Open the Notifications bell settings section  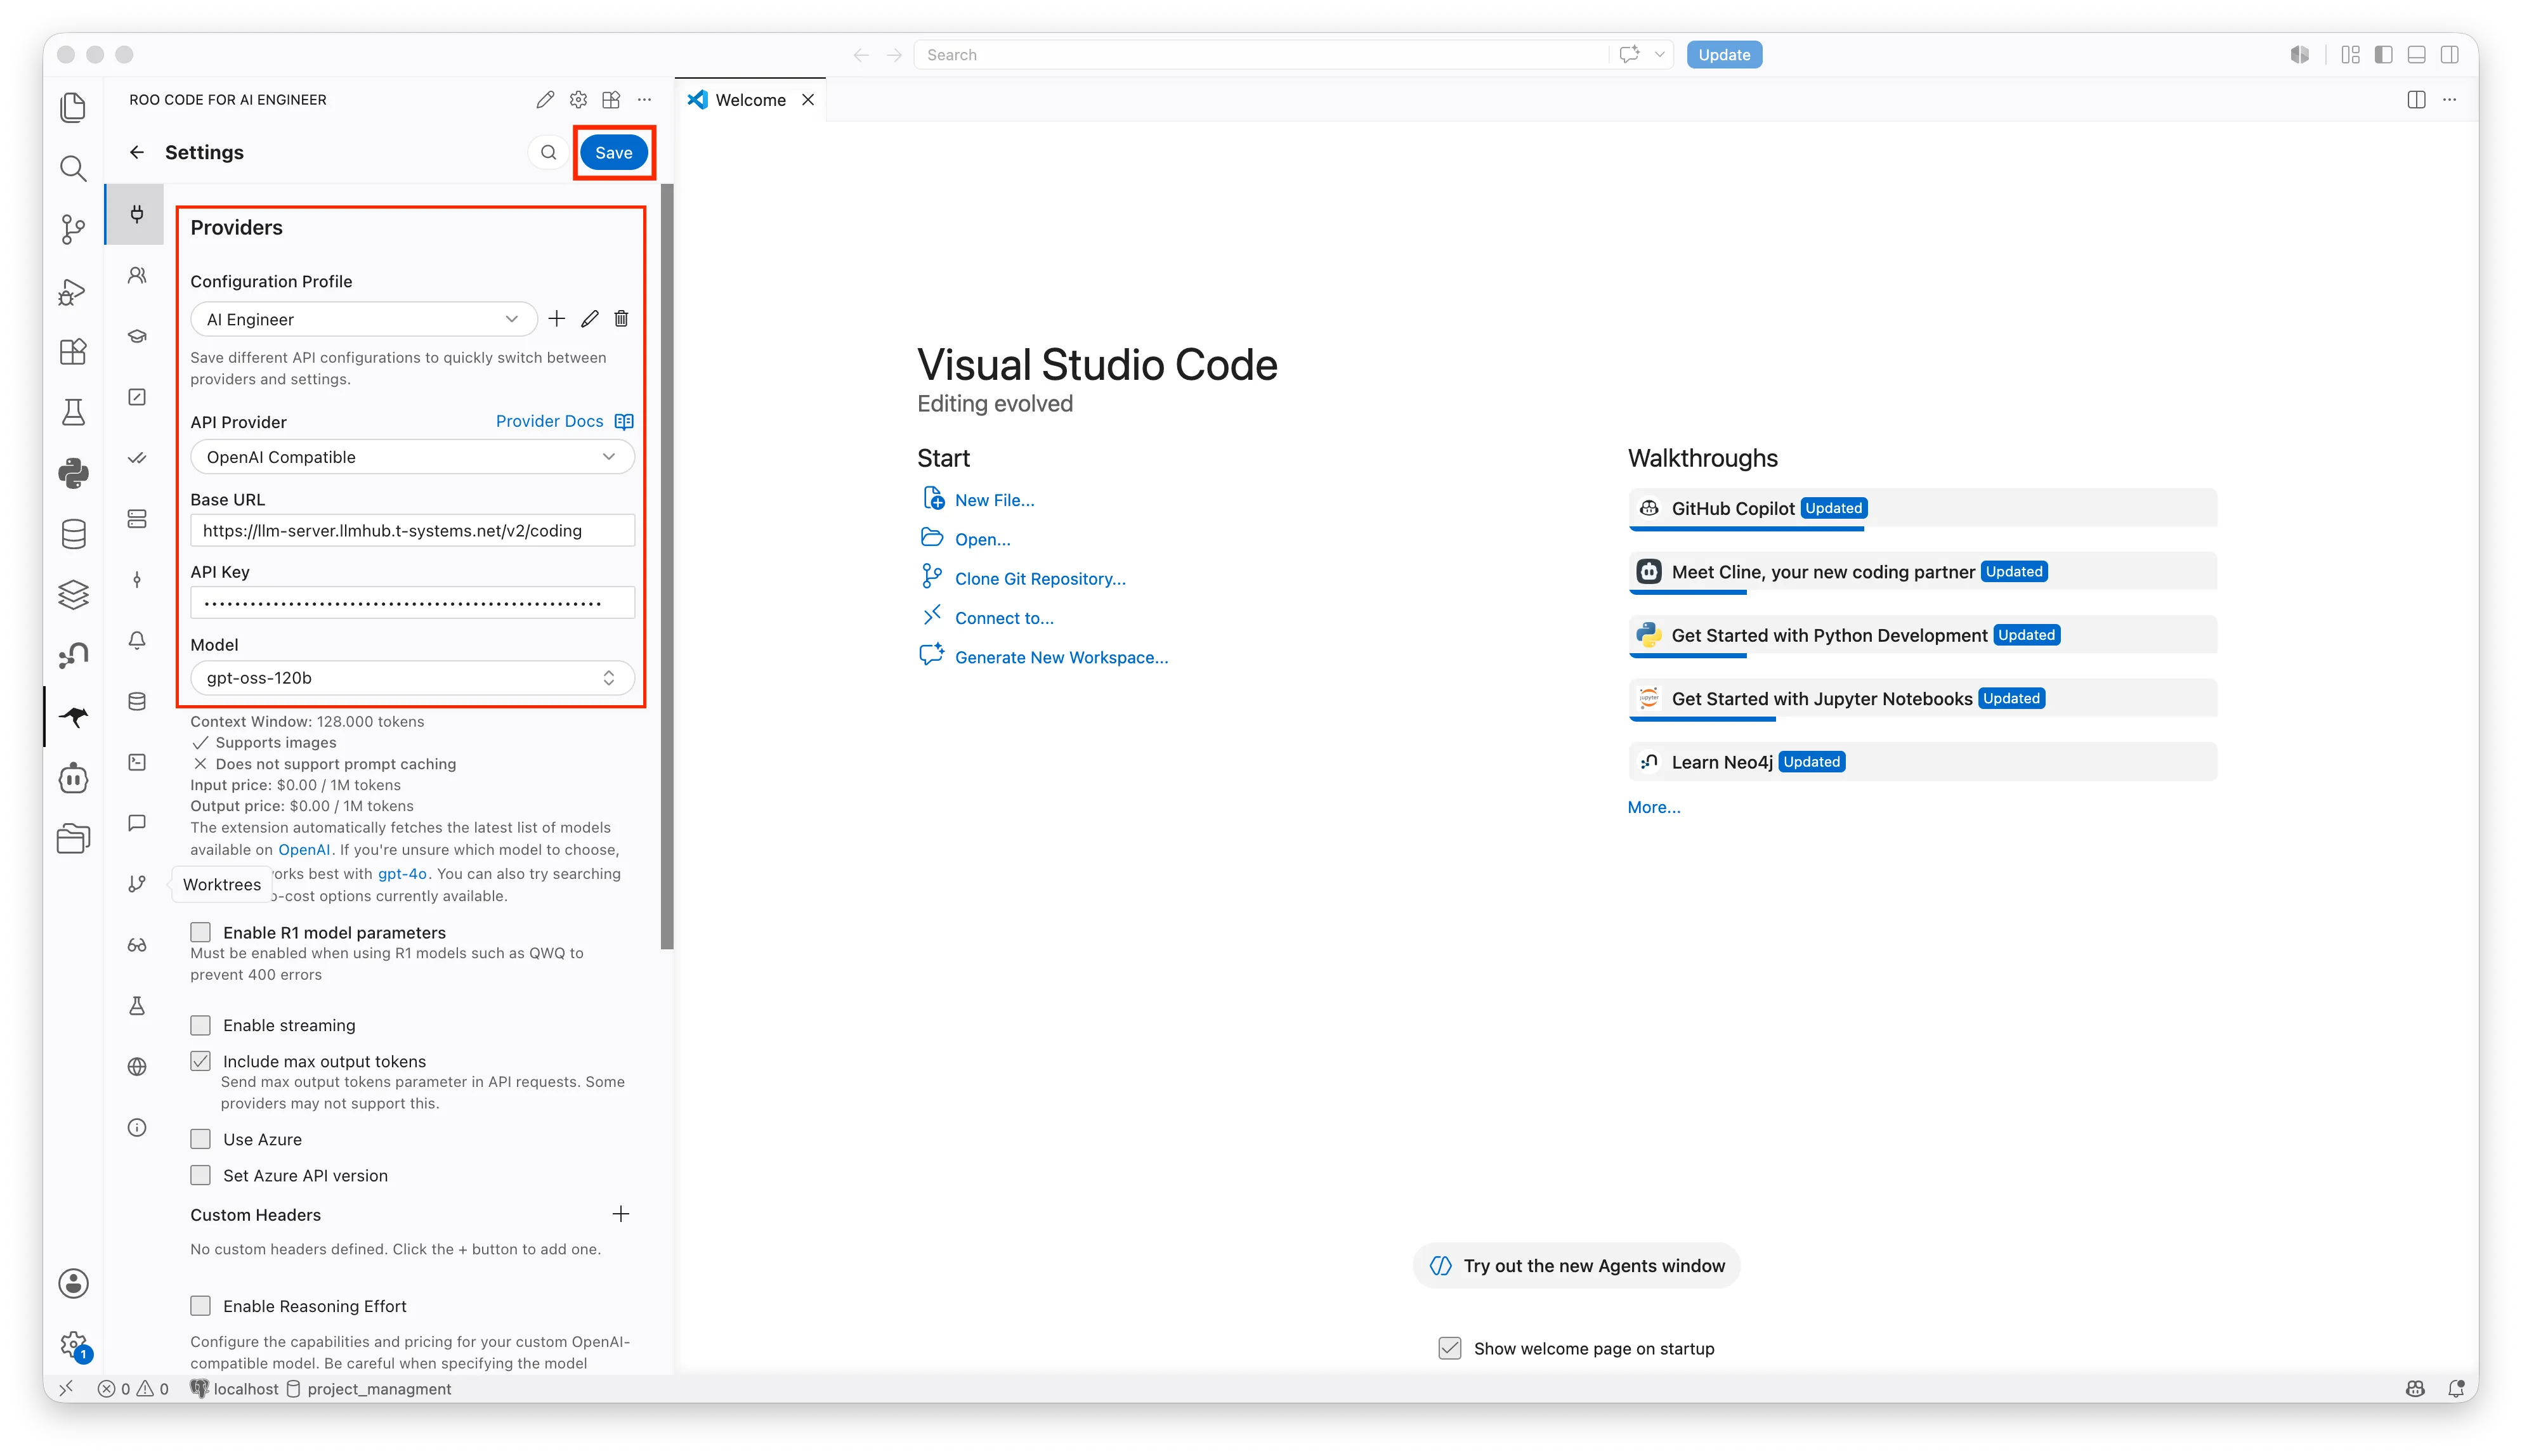(137, 640)
